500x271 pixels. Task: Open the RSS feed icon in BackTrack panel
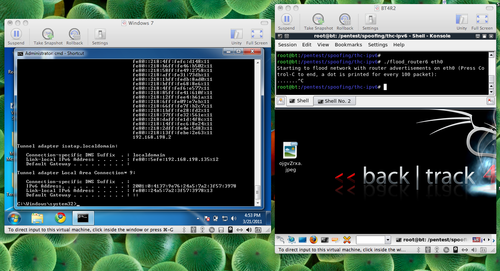pos(336,240)
